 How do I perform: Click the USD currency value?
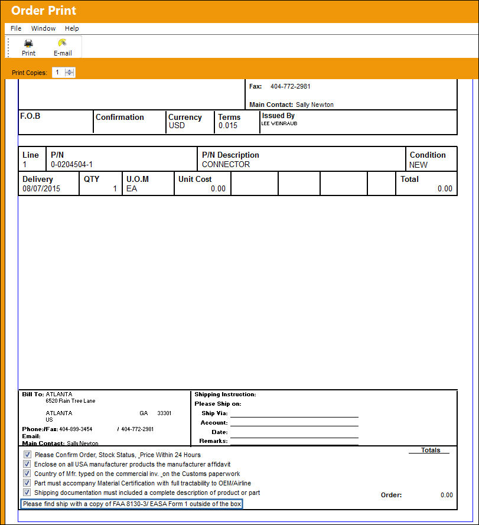point(177,126)
